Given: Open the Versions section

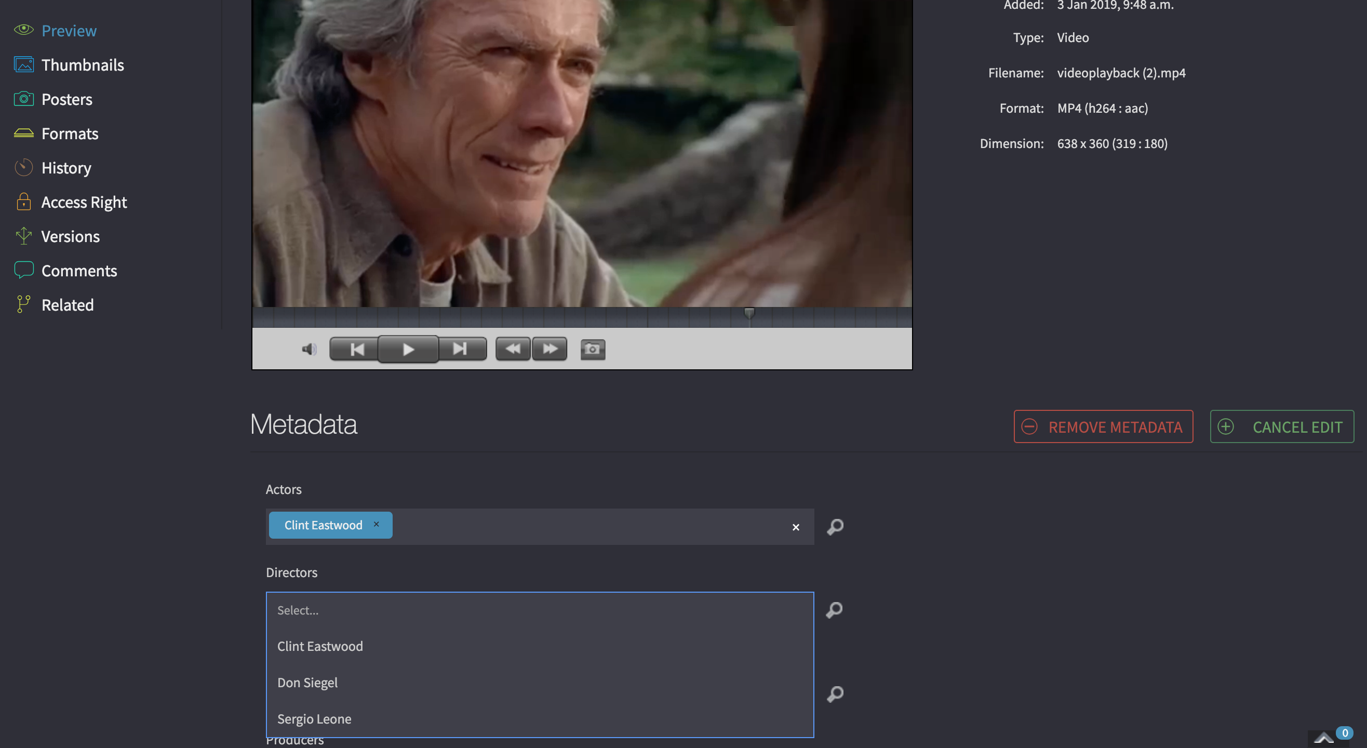Looking at the screenshot, I should (x=71, y=236).
